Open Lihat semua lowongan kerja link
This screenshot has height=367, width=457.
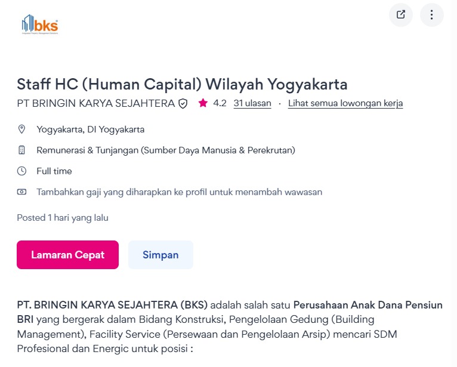[345, 103]
